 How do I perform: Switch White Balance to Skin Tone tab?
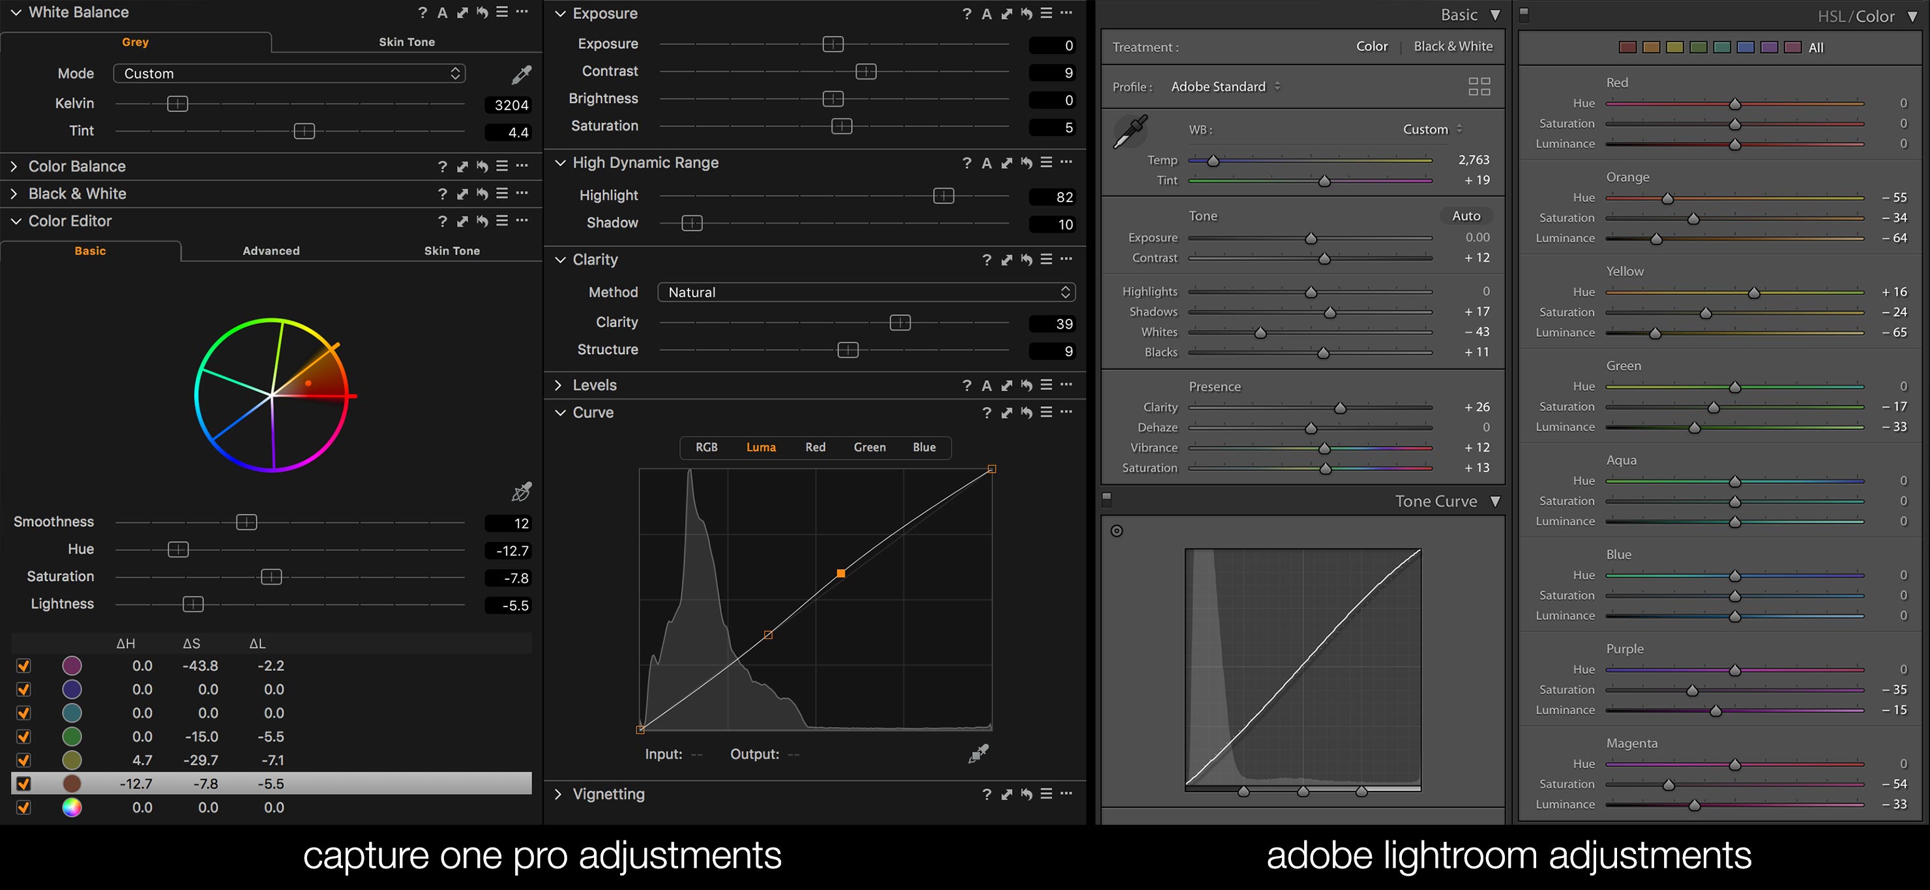click(407, 42)
